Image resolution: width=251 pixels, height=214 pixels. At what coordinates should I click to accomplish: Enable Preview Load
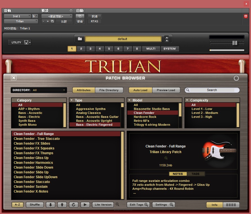tap(166, 90)
